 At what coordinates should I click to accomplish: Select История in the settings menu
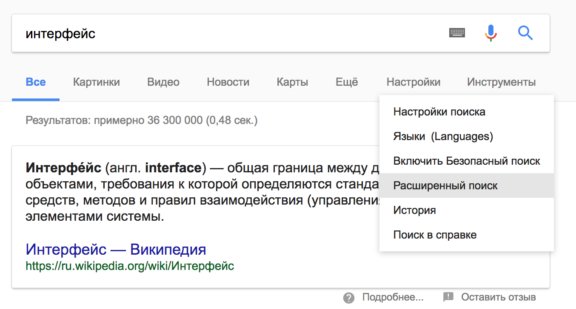pyautogui.click(x=414, y=211)
